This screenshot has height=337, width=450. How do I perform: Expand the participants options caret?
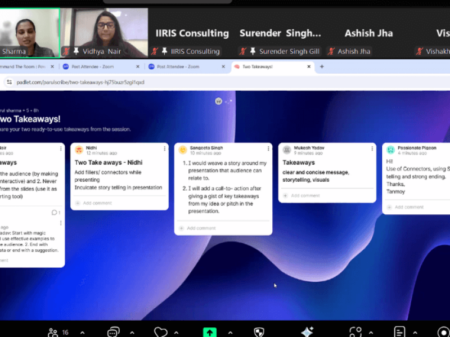pos(82,332)
